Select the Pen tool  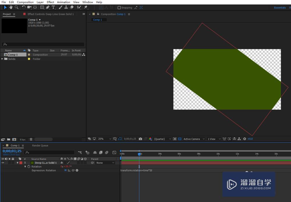click(x=48, y=8)
